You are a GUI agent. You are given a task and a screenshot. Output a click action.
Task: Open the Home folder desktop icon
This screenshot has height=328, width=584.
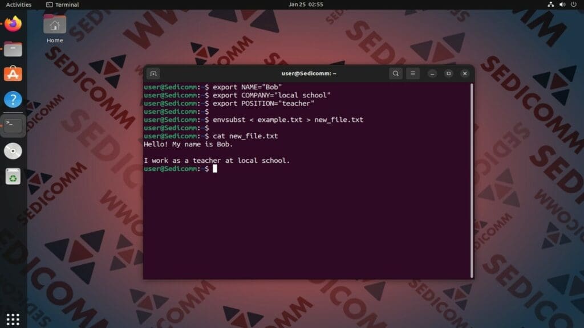[55, 28]
